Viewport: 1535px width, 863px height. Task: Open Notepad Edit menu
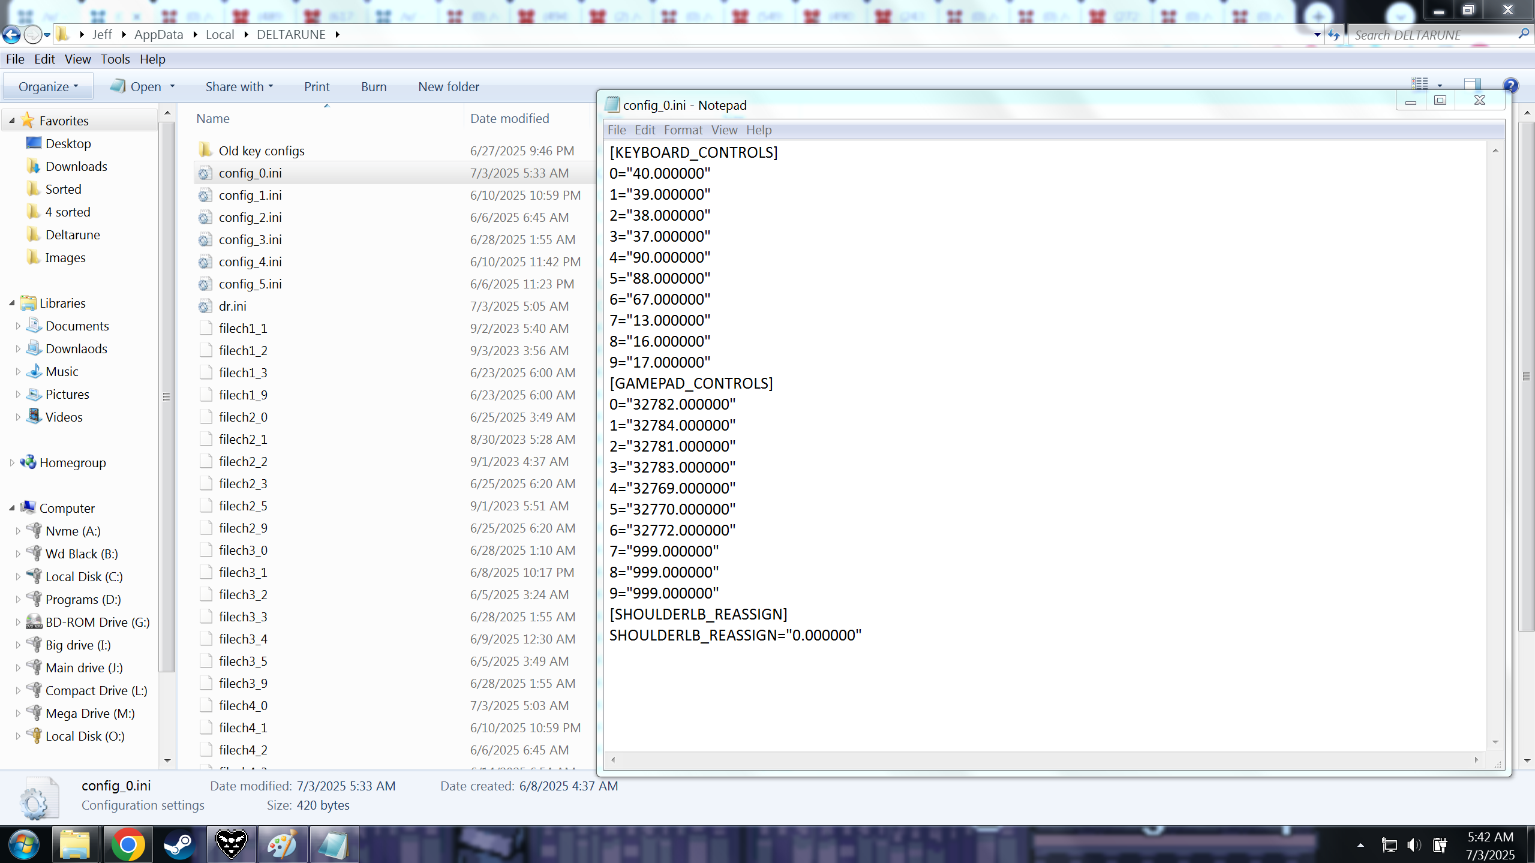[x=645, y=130]
